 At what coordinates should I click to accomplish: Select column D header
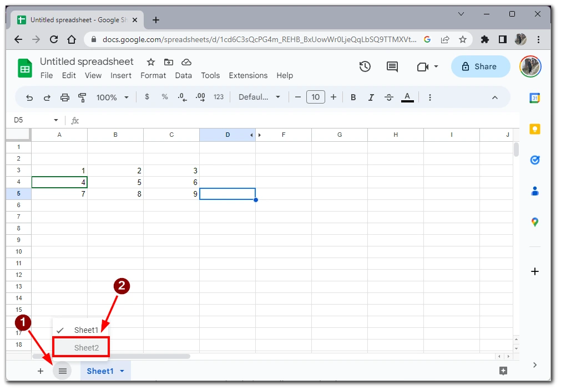click(x=228, y=135)
